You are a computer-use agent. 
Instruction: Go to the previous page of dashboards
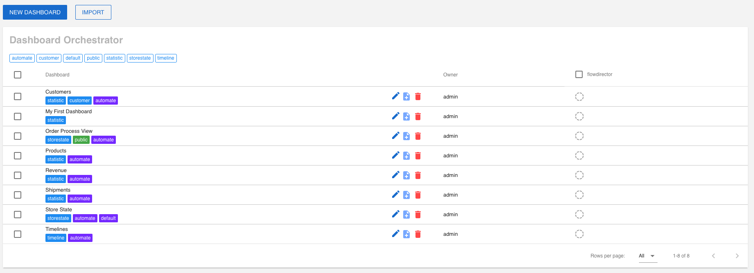pos(713,256)
